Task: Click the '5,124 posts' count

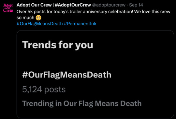Action: (x=44, y=89)
